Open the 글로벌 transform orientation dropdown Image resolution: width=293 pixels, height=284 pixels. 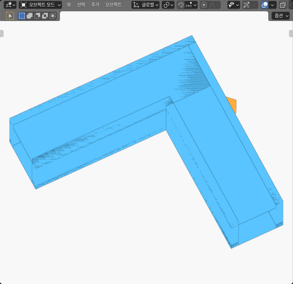[145, 5]
